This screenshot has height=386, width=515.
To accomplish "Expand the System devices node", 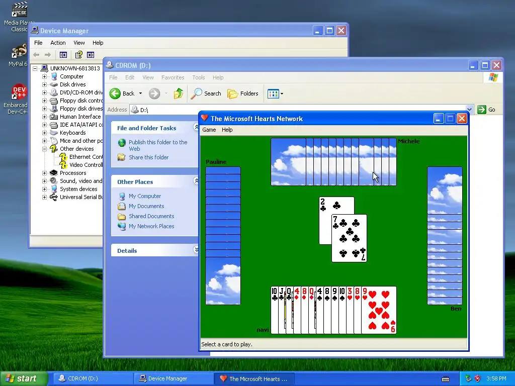I will tap(44, 189).
